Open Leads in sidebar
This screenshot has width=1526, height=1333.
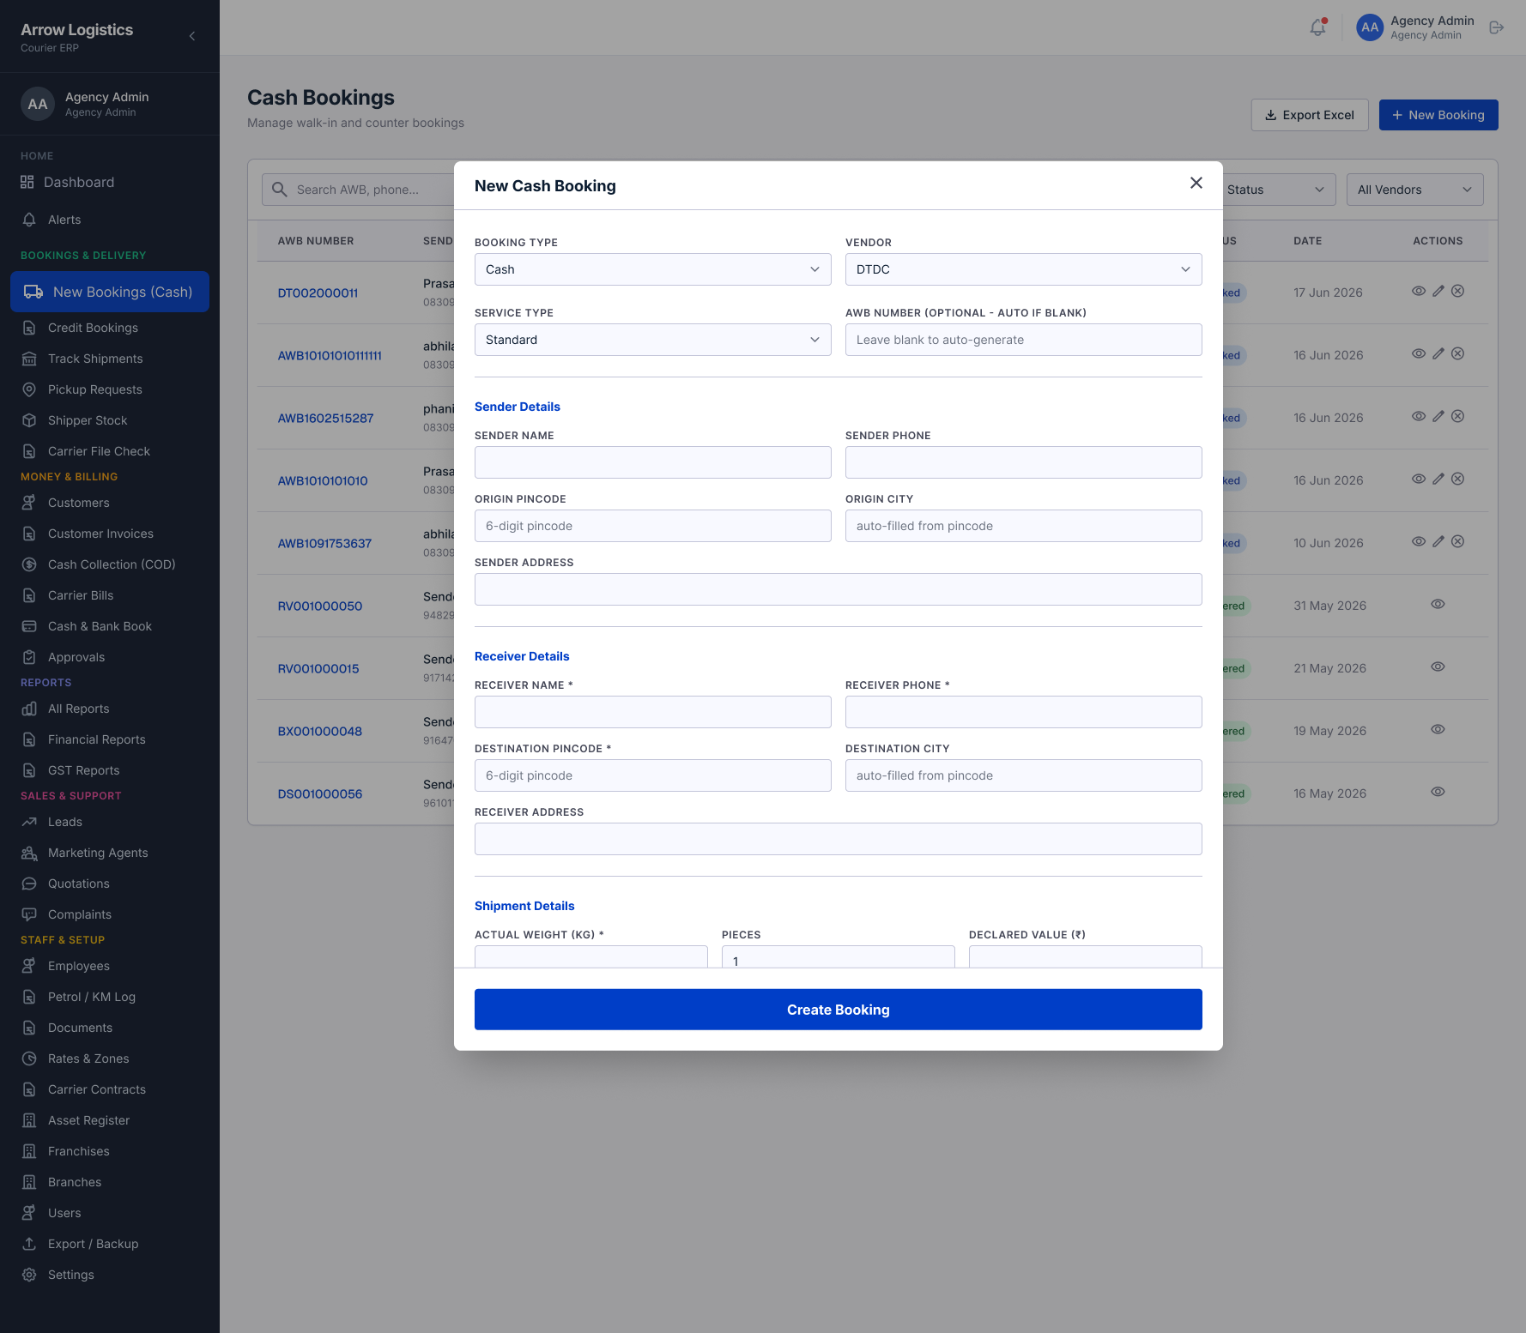[x=110, y=822]
